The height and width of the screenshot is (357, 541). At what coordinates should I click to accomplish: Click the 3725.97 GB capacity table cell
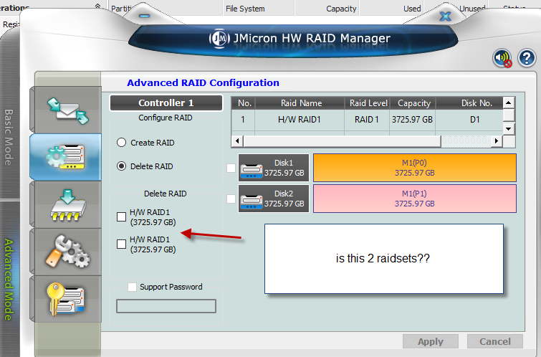coord(413,120)
